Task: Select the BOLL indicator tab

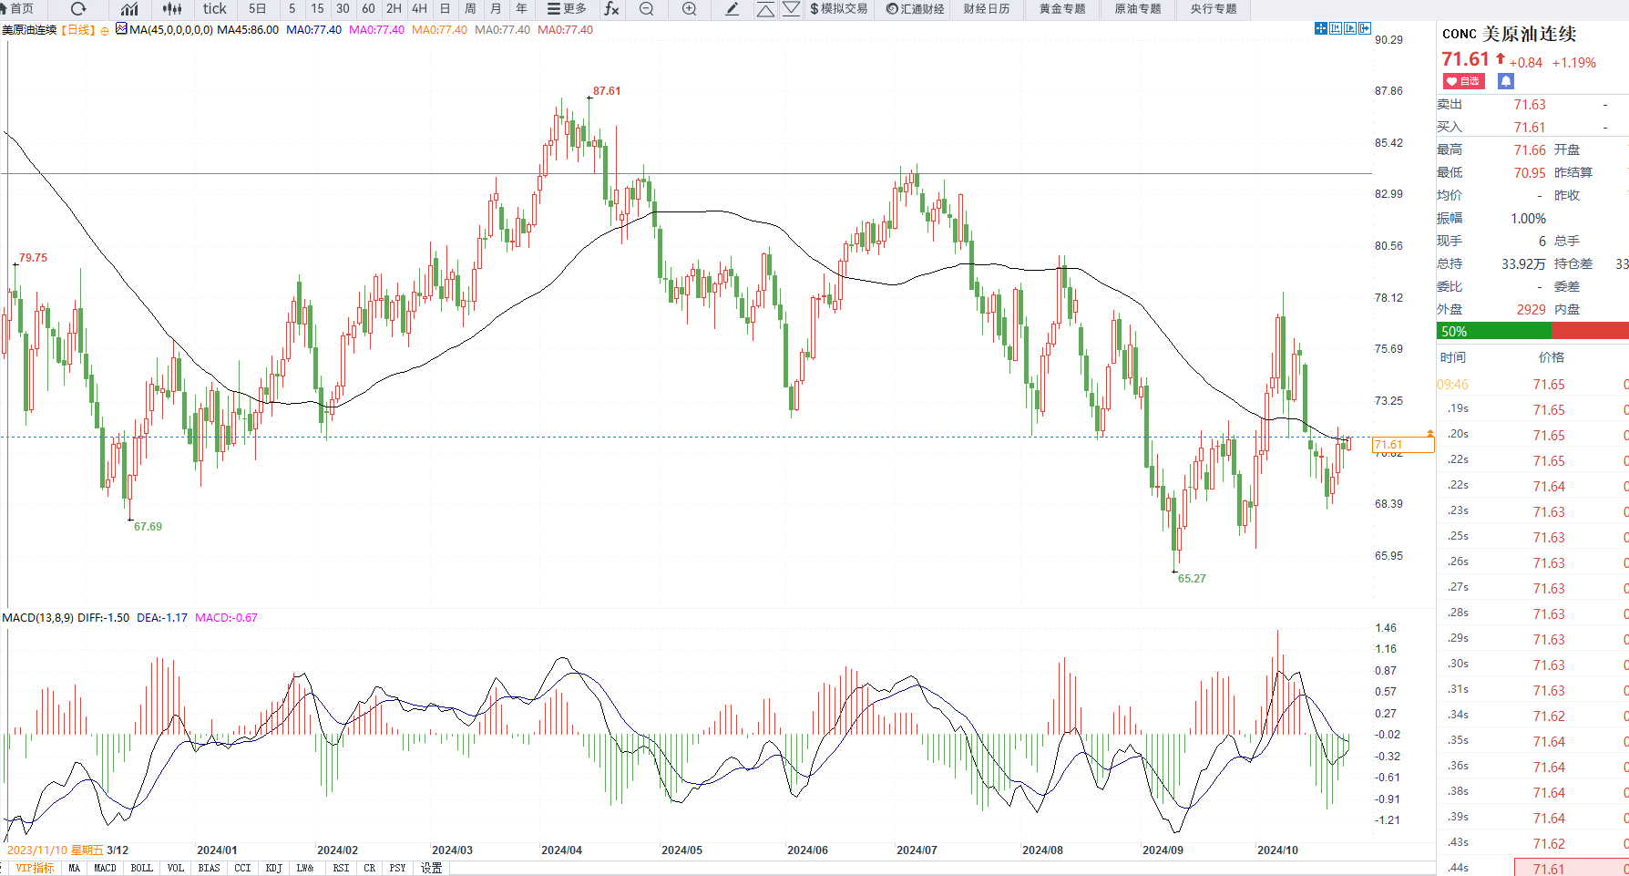Action: (x=141, y=868)
